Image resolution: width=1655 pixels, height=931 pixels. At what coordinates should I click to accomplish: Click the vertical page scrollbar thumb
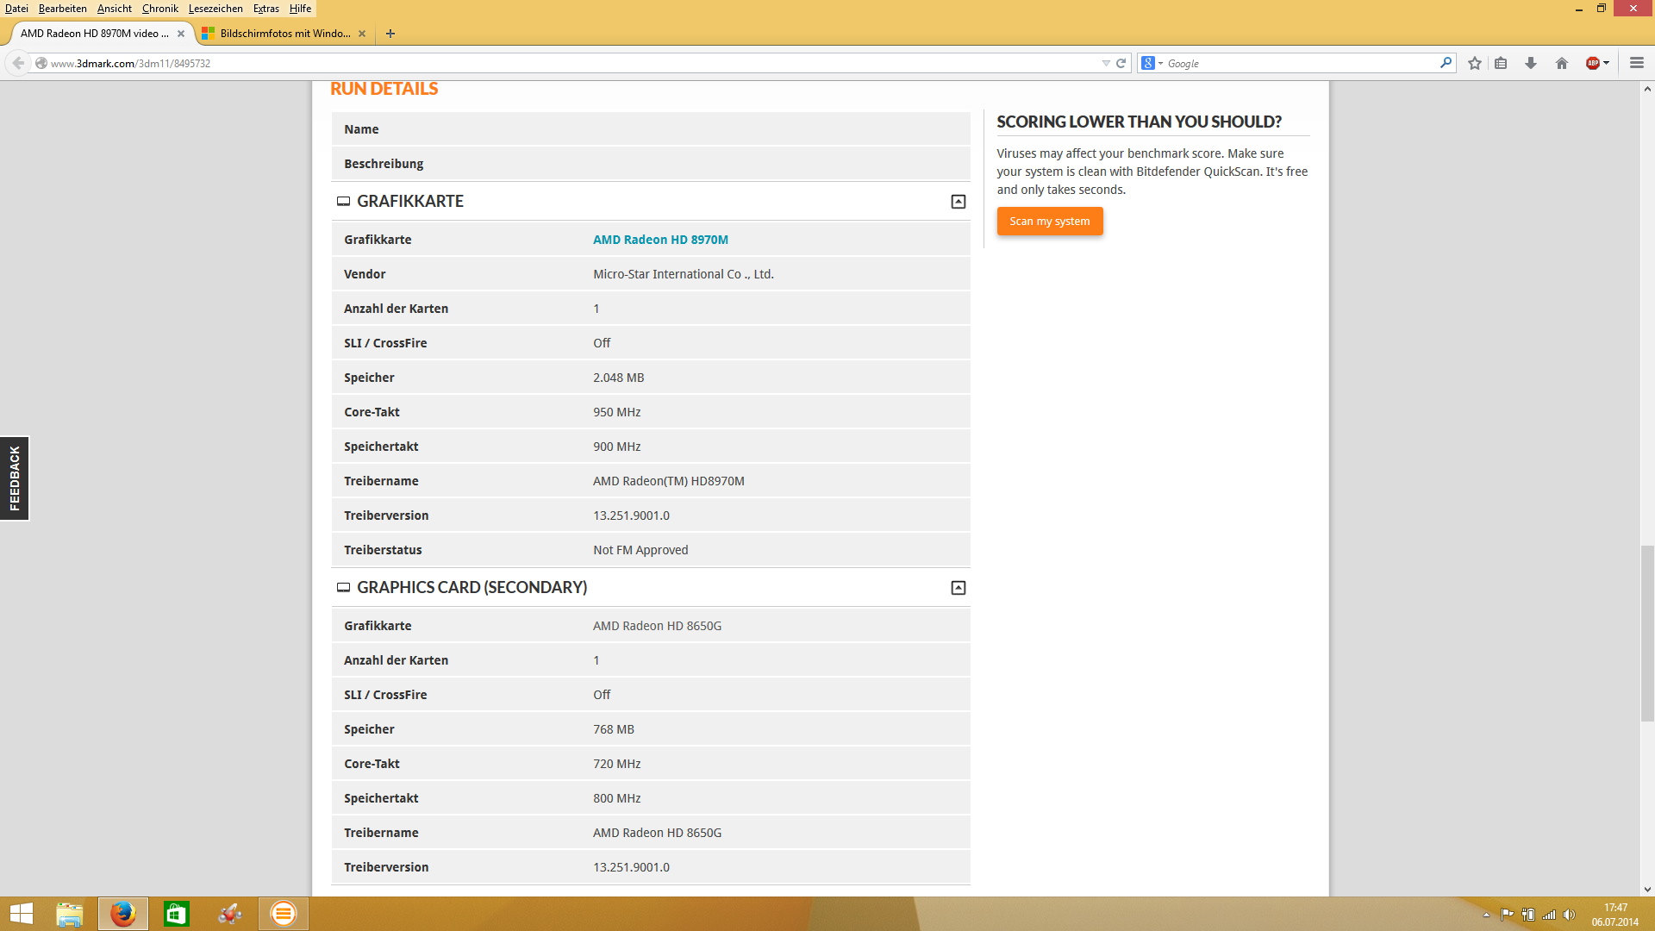[x=1646, y=634]
